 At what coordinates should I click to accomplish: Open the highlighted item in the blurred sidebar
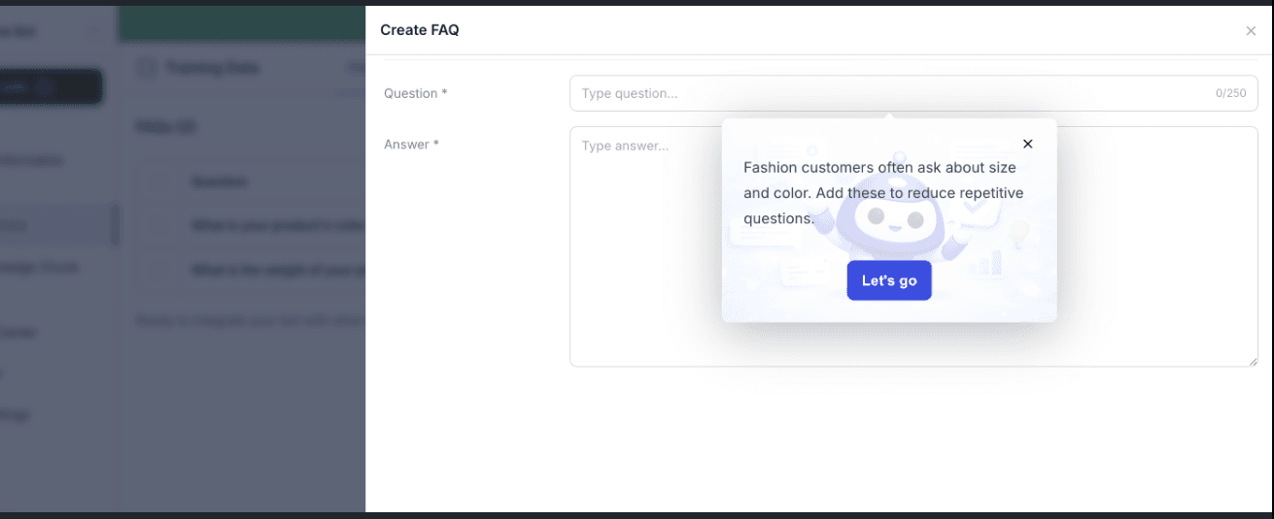53,225
